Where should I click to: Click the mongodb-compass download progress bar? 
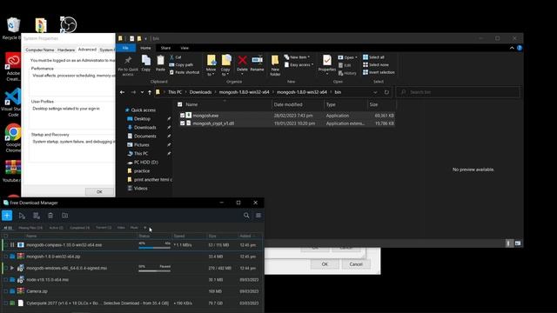pos(155,248)
